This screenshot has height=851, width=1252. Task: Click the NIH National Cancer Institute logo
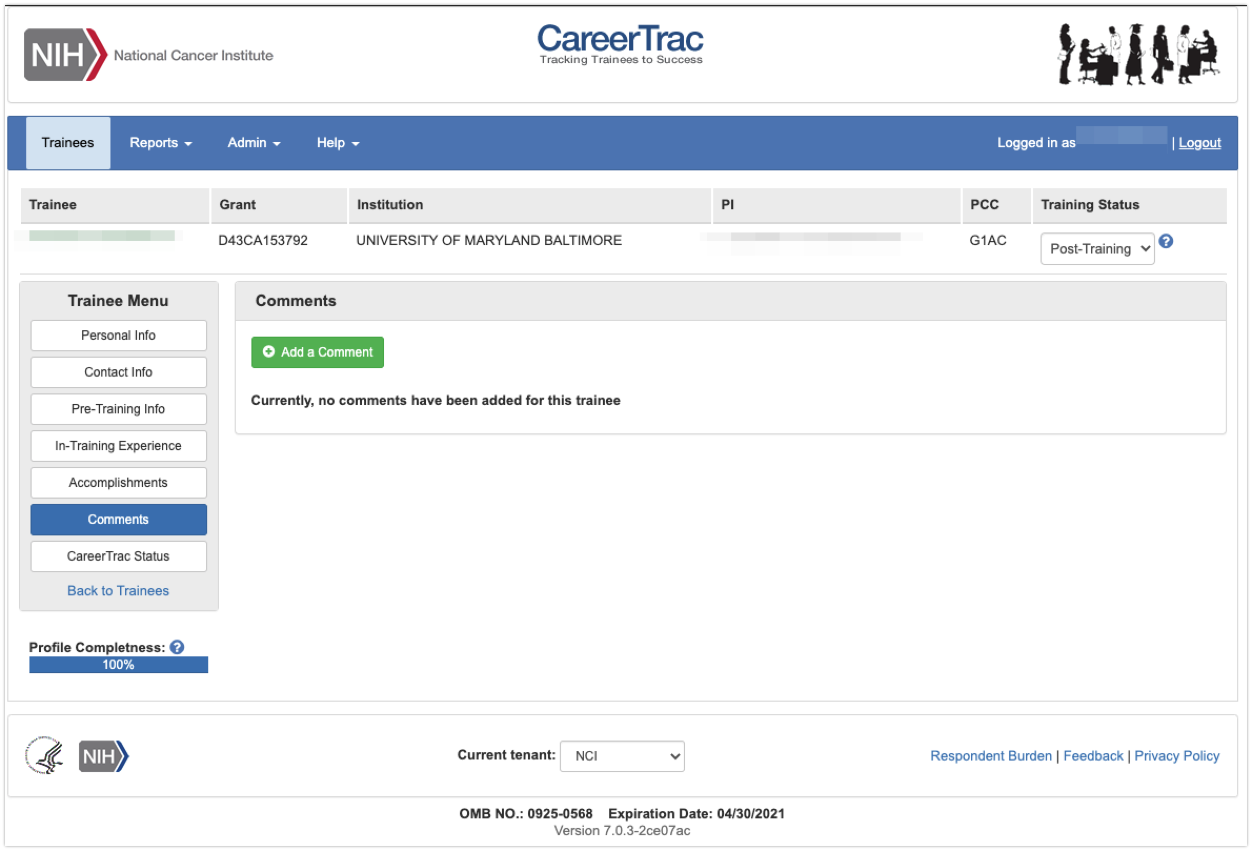point(148,54)
